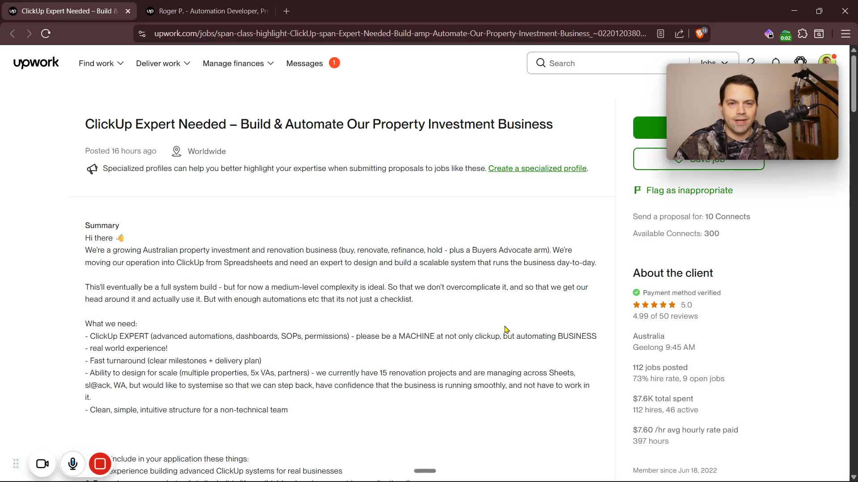
Task: Open Messages in the navigation bar
Action: 304,63
